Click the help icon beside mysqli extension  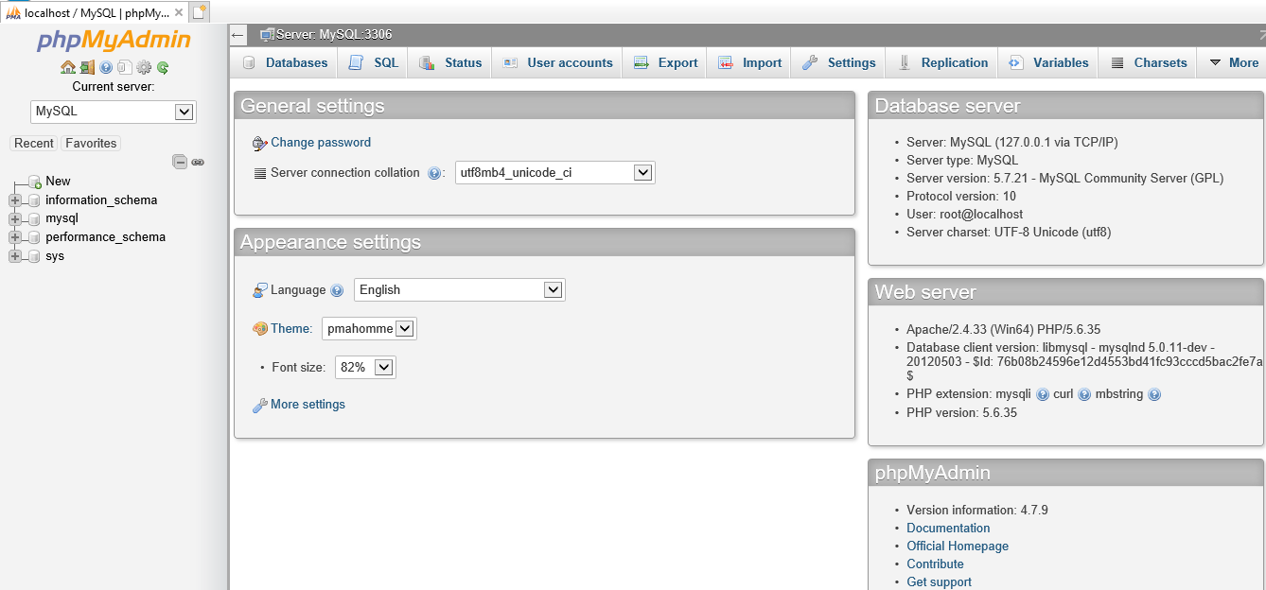click(1043, 394)
